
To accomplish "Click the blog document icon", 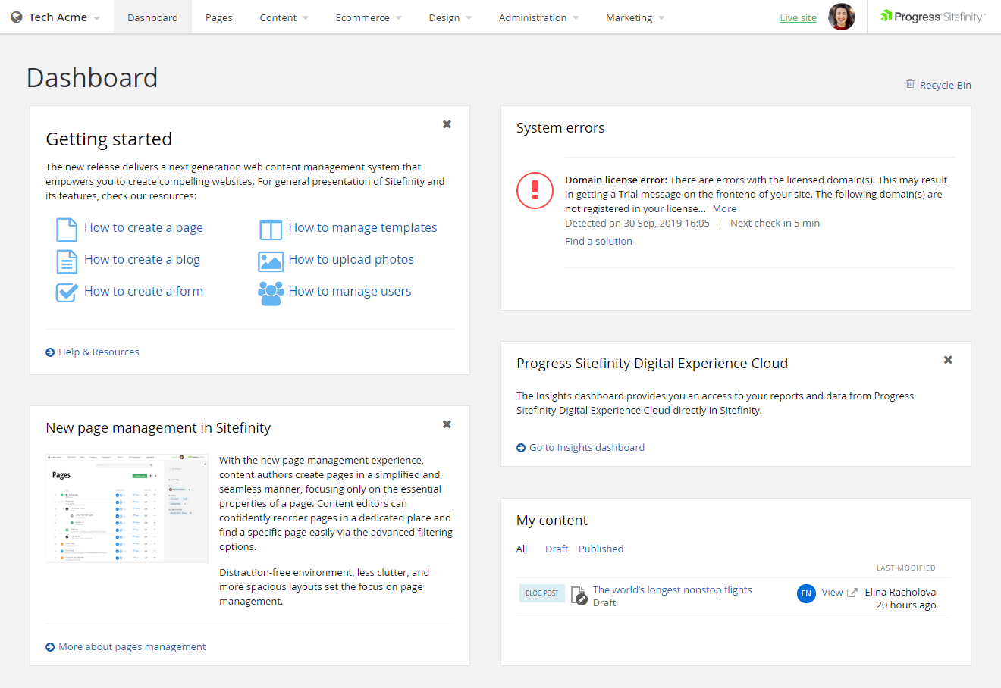I will (x=67, y=261).
